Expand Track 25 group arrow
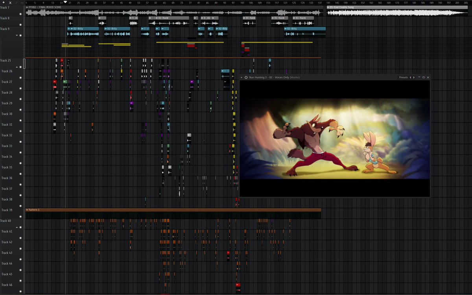This screenshot has width=472, height=295. pos(17,67)
